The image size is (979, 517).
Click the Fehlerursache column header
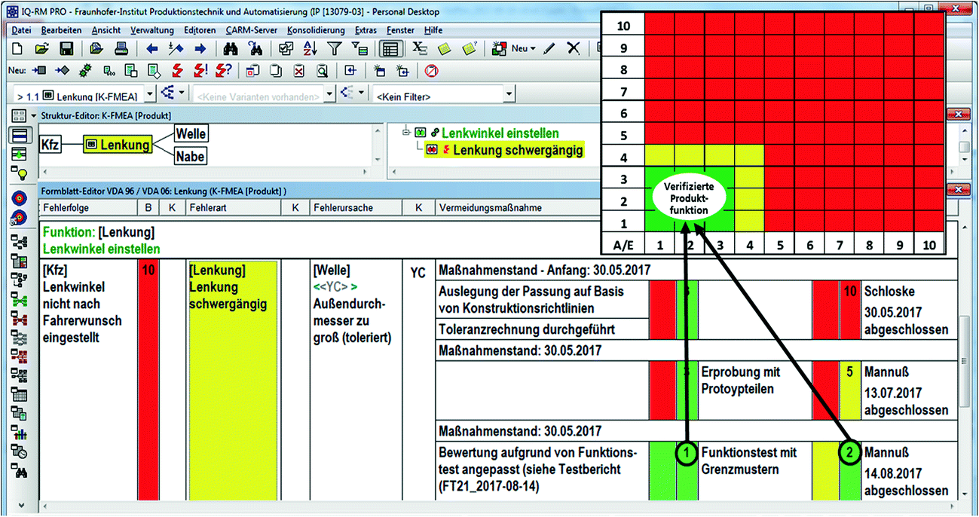(343, 206)
